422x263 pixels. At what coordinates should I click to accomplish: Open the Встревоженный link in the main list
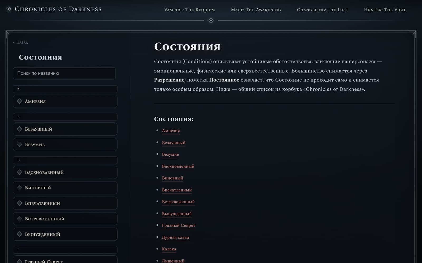point(178,202)
